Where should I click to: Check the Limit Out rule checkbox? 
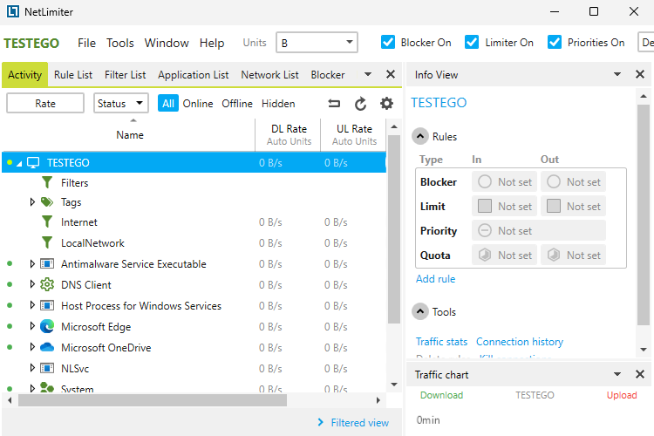(554, 206)
